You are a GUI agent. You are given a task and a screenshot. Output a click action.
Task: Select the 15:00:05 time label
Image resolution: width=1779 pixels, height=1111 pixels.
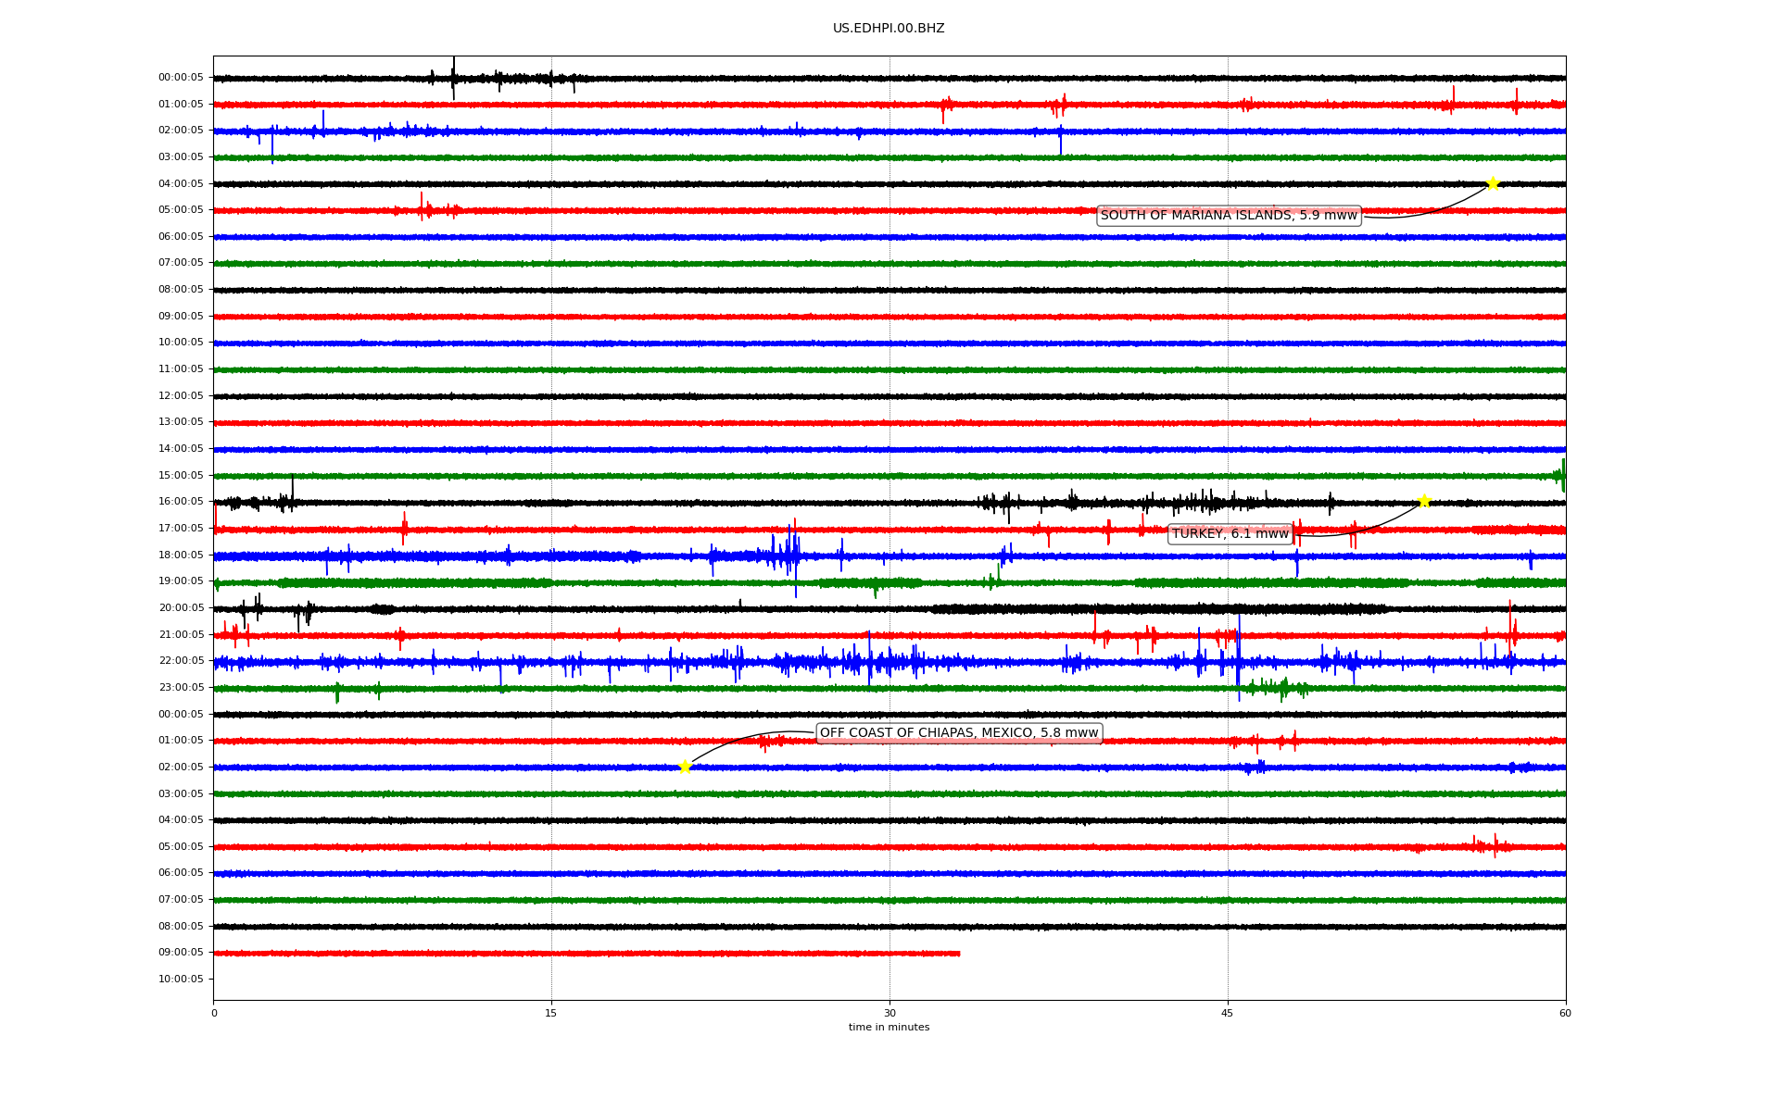pyautogui.click(x=181, y=476)
